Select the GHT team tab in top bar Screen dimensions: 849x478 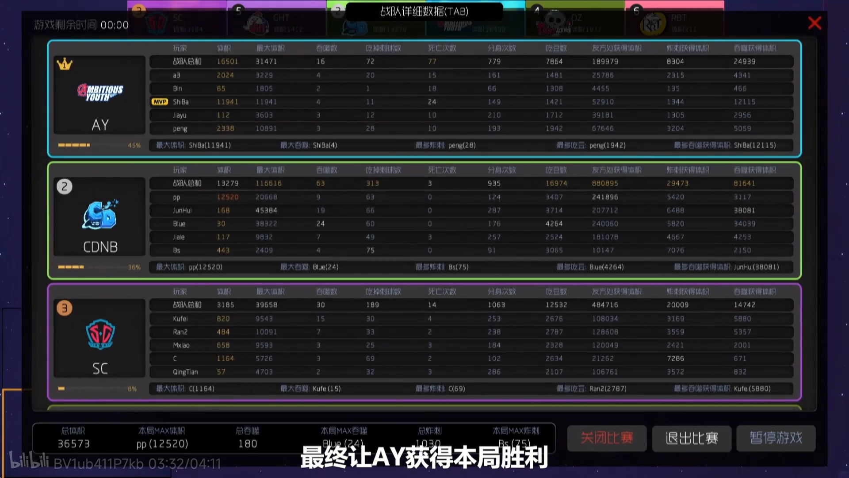click(x=277, y=19)
